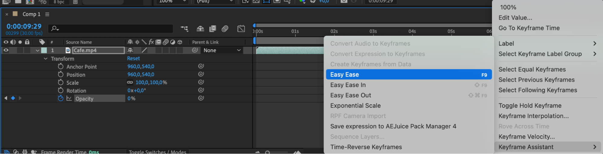Screen dimensions: 603x154
Task: Go to previous Opacity keyframe arrow
Action: [6, 98]
